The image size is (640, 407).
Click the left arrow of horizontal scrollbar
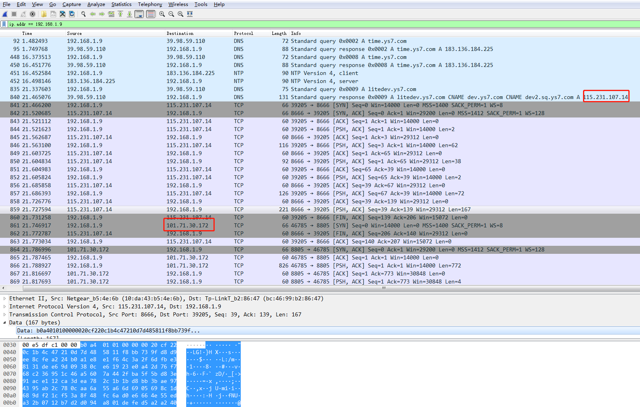pos(3,288)
